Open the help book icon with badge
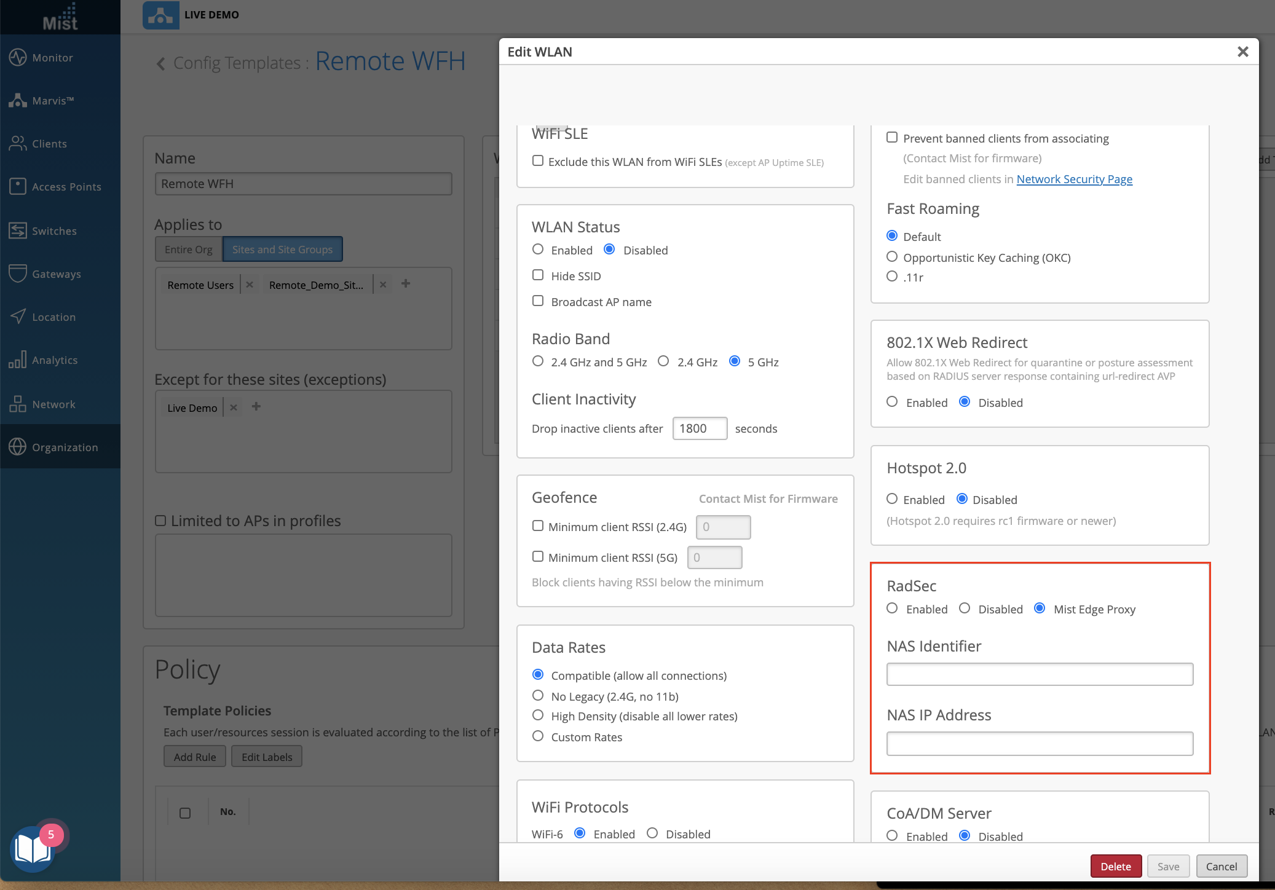 (x=33, y=849)
